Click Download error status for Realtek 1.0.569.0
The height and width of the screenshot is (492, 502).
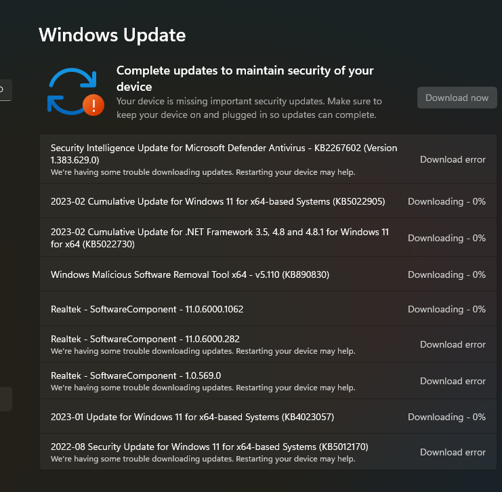[453, 381]
